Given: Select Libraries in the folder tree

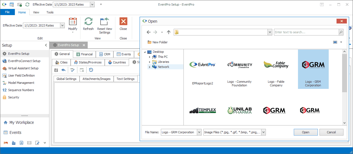Looking at the screenshot, I should click(163, 62).
